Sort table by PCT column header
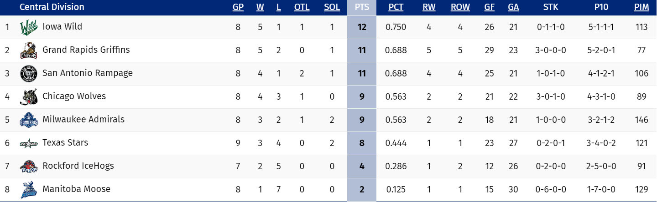 pyautogui.click(x=396, y=7)
